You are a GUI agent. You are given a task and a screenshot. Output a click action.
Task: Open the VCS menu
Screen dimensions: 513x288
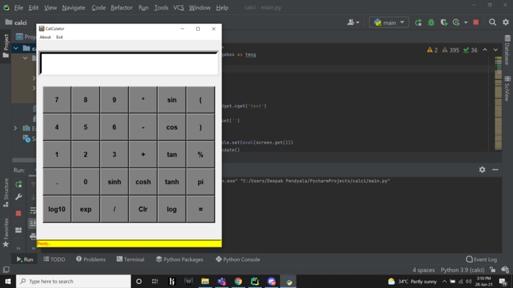[178, 8]
